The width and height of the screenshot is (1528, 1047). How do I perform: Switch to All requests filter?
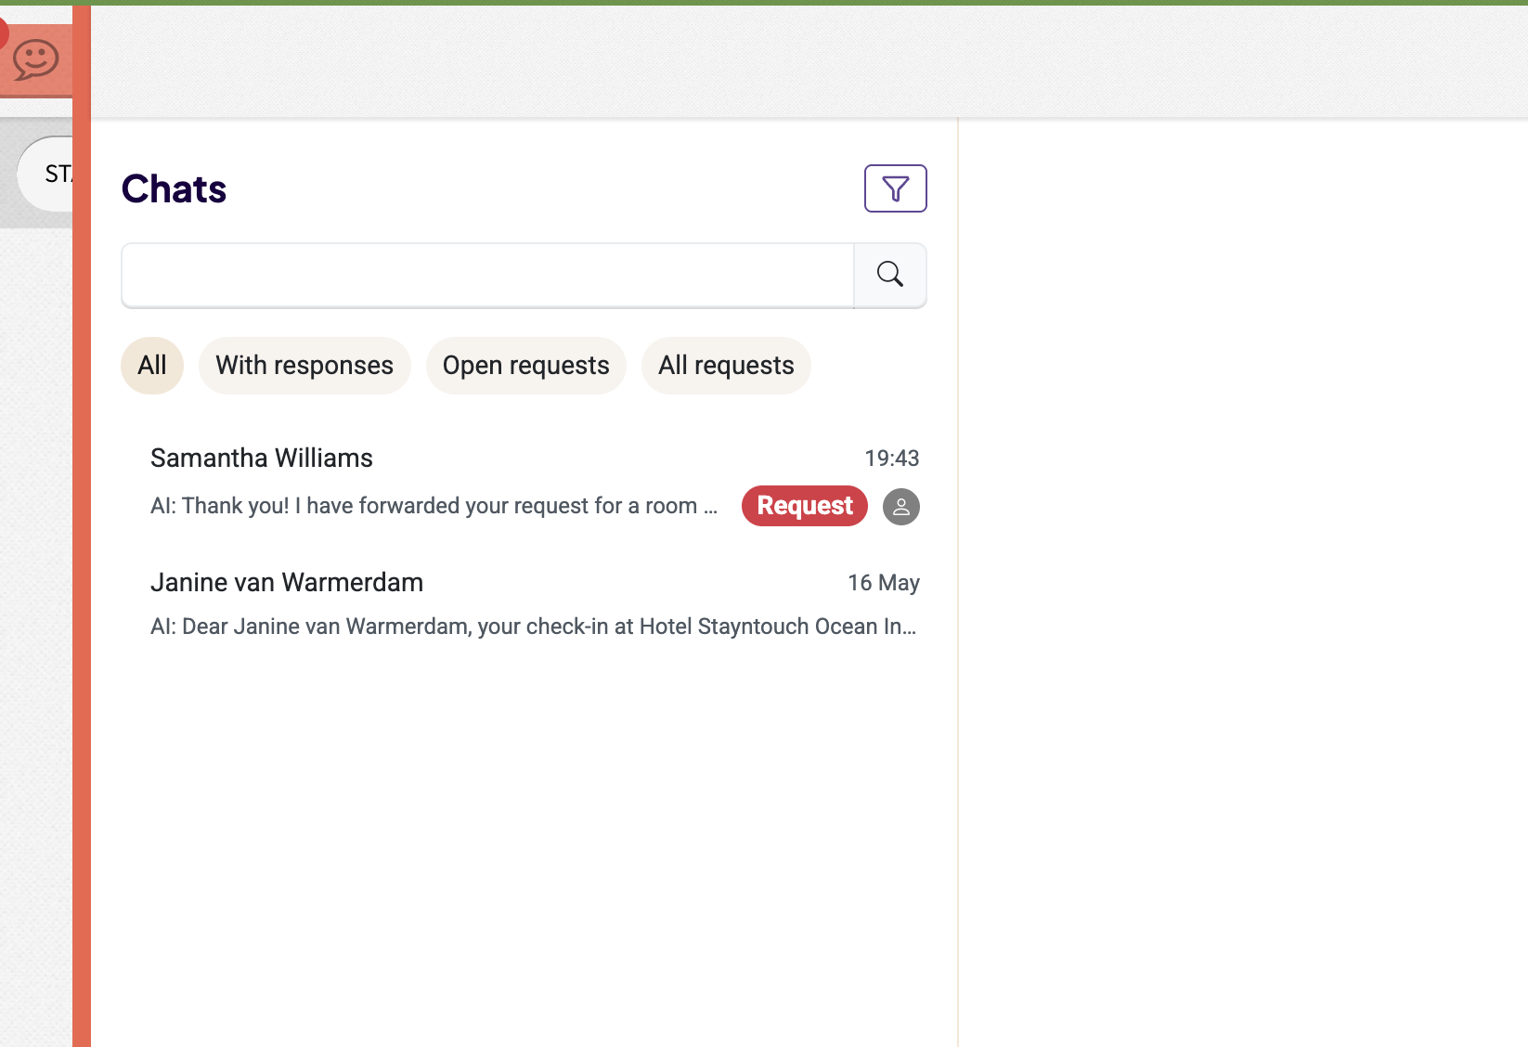tap(726, 366)
